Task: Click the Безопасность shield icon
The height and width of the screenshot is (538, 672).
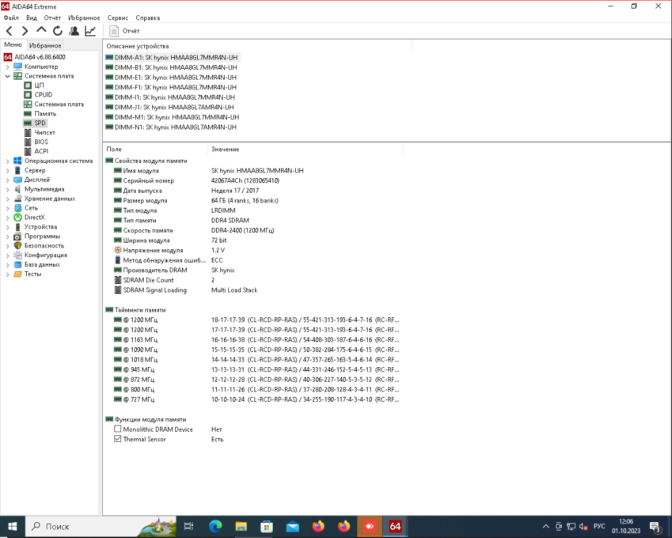Action: point(18,246)
